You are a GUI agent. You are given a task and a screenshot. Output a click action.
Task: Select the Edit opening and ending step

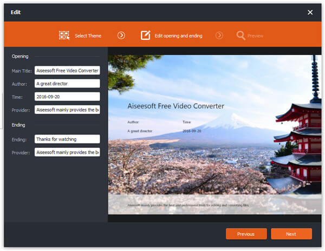(178, 36)
